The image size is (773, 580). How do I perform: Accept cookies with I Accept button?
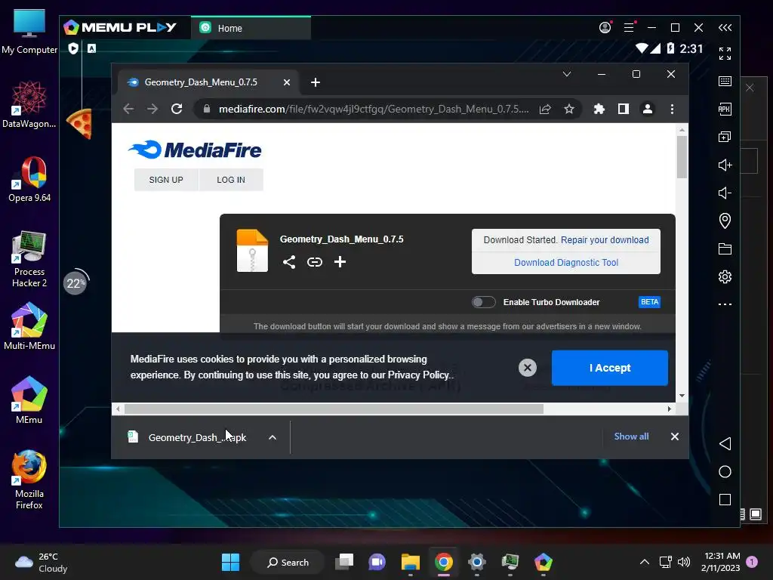click(610, 368)
